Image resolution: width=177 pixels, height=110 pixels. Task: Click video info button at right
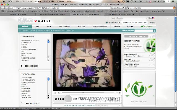click(120, 93)
